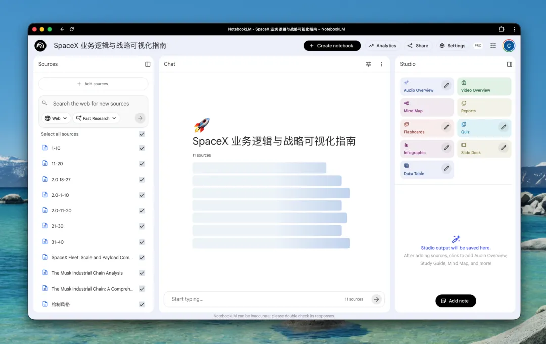Focus the Search the web for new sources field
Screen dimensions: 546x344
pyautogui.click(x=91, y=103)
